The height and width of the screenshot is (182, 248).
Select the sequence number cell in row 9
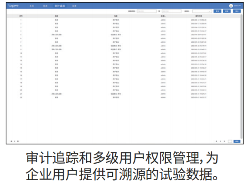(21, 49)
